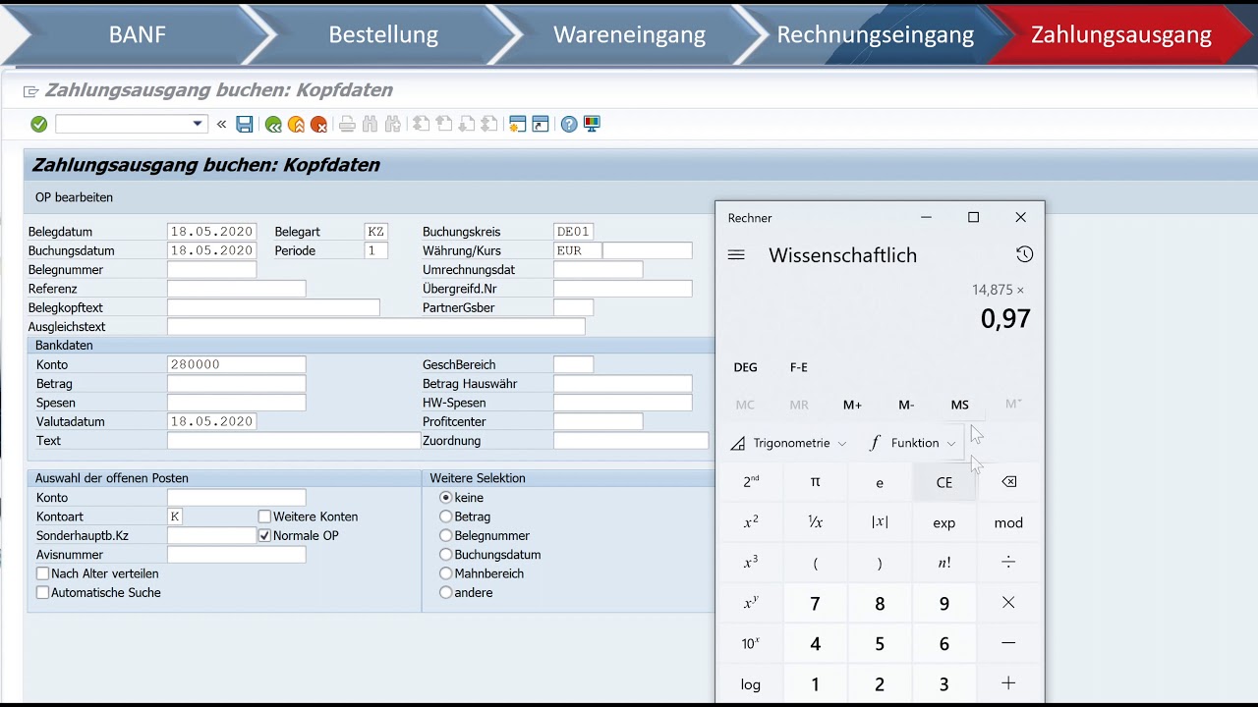The width and height of the screenshot is (1258, 707).
Task: Click the pi constant key
Action: (815, 482)
